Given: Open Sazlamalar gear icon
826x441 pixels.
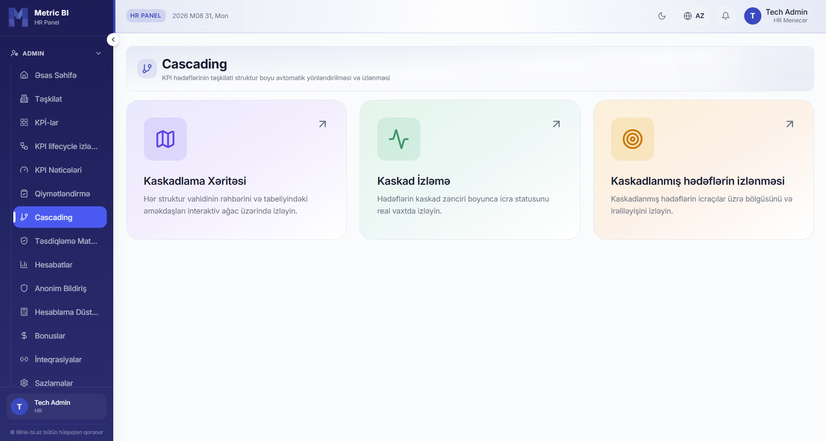Looking at the screenshot, I should (24, 383).
